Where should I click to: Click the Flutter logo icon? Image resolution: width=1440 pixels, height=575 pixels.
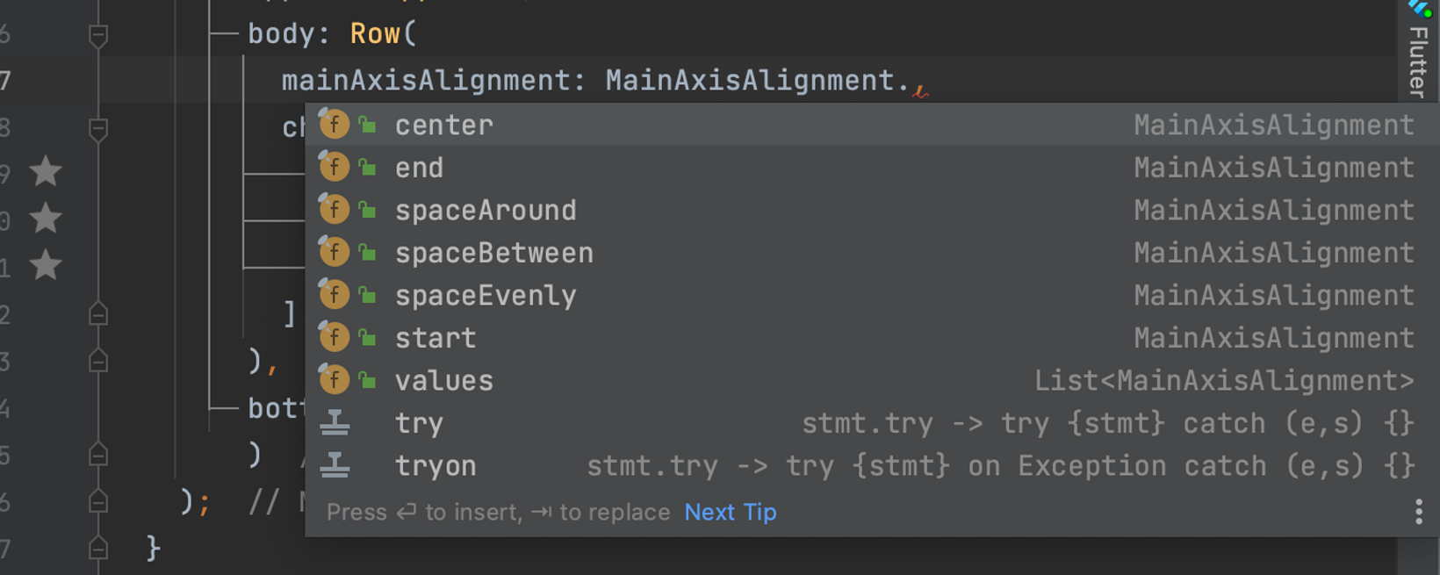click(1420, 9)
